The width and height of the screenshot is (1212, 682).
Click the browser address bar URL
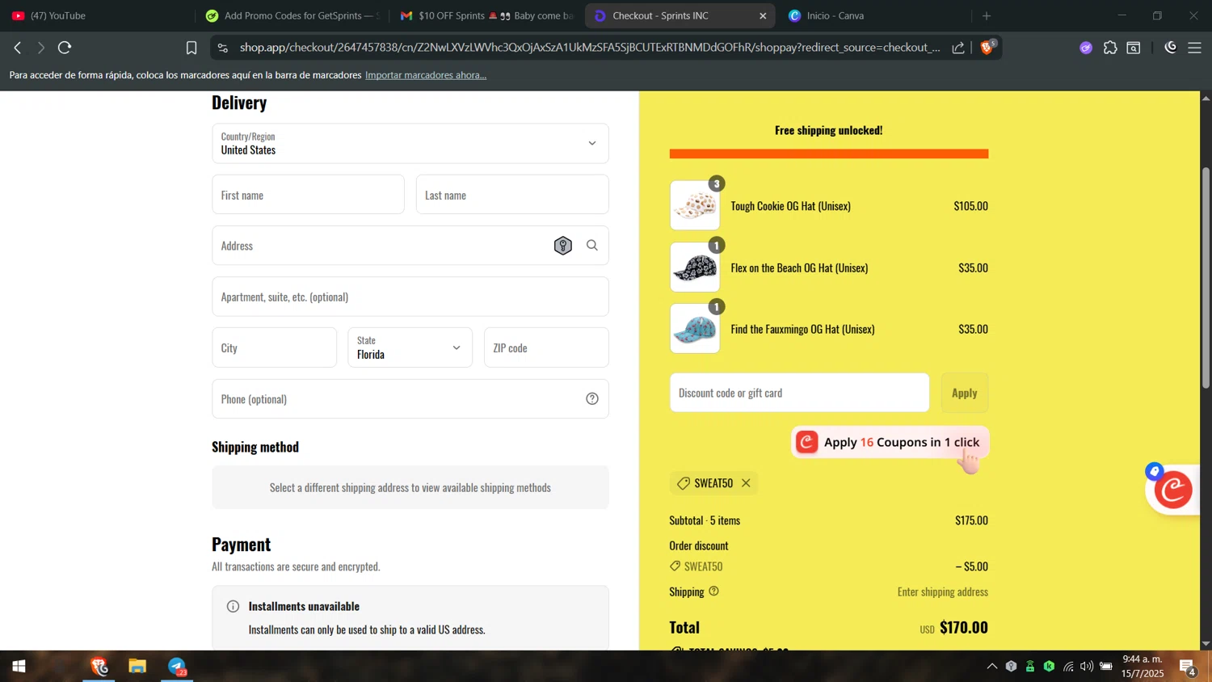click(x=590, y=48)
